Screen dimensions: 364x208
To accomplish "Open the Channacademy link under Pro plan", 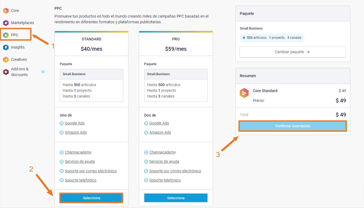I will pos(163,152).
